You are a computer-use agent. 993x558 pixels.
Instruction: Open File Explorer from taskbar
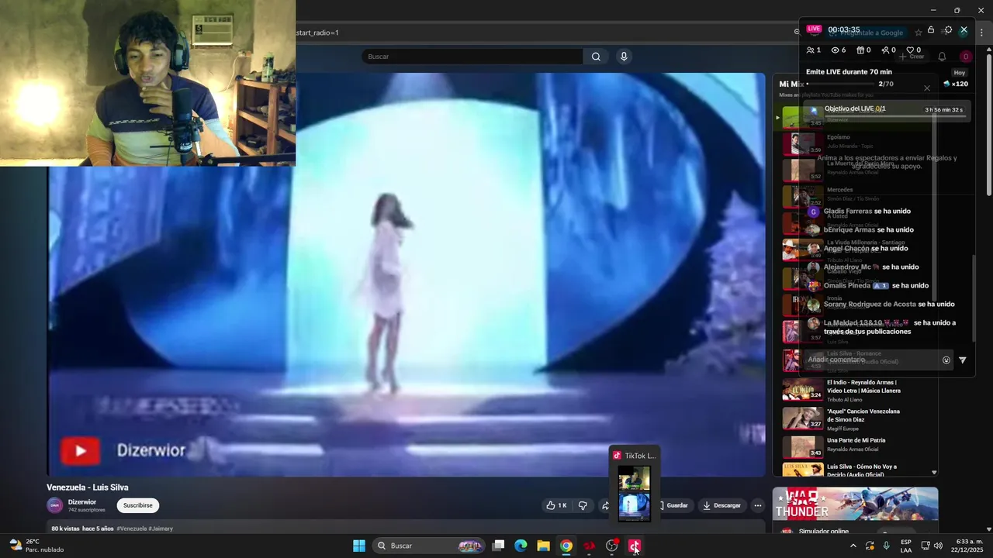point(544,546)
